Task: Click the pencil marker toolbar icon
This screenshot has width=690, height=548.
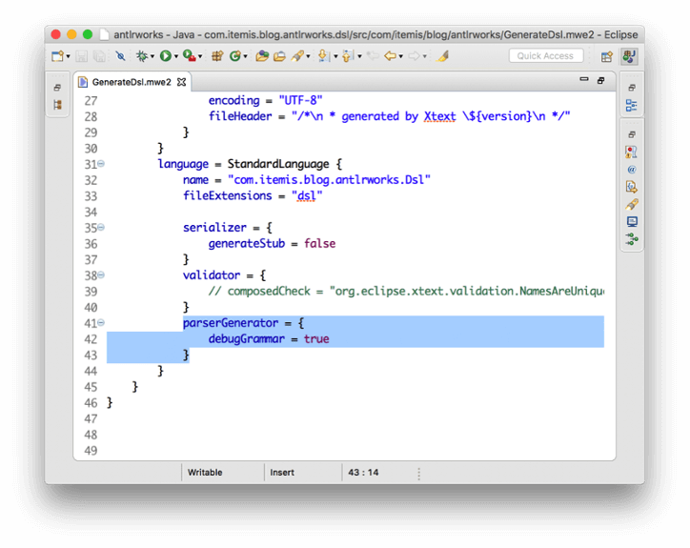Action: 443,56
